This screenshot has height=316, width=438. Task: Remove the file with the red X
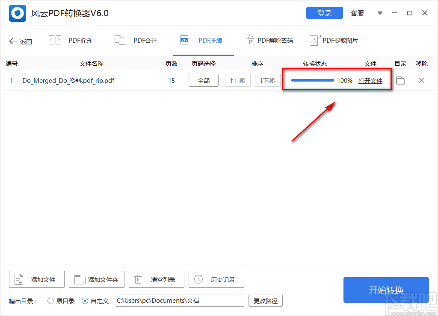tap(421, 80)
